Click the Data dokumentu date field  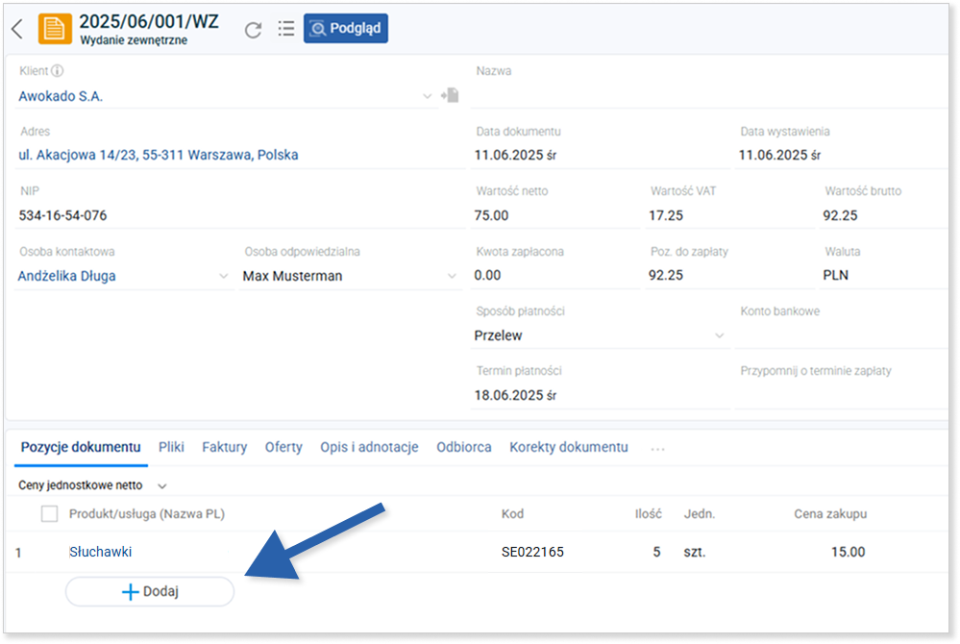[600, 155]
